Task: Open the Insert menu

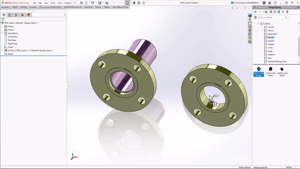Action: (x=53, y=3)
